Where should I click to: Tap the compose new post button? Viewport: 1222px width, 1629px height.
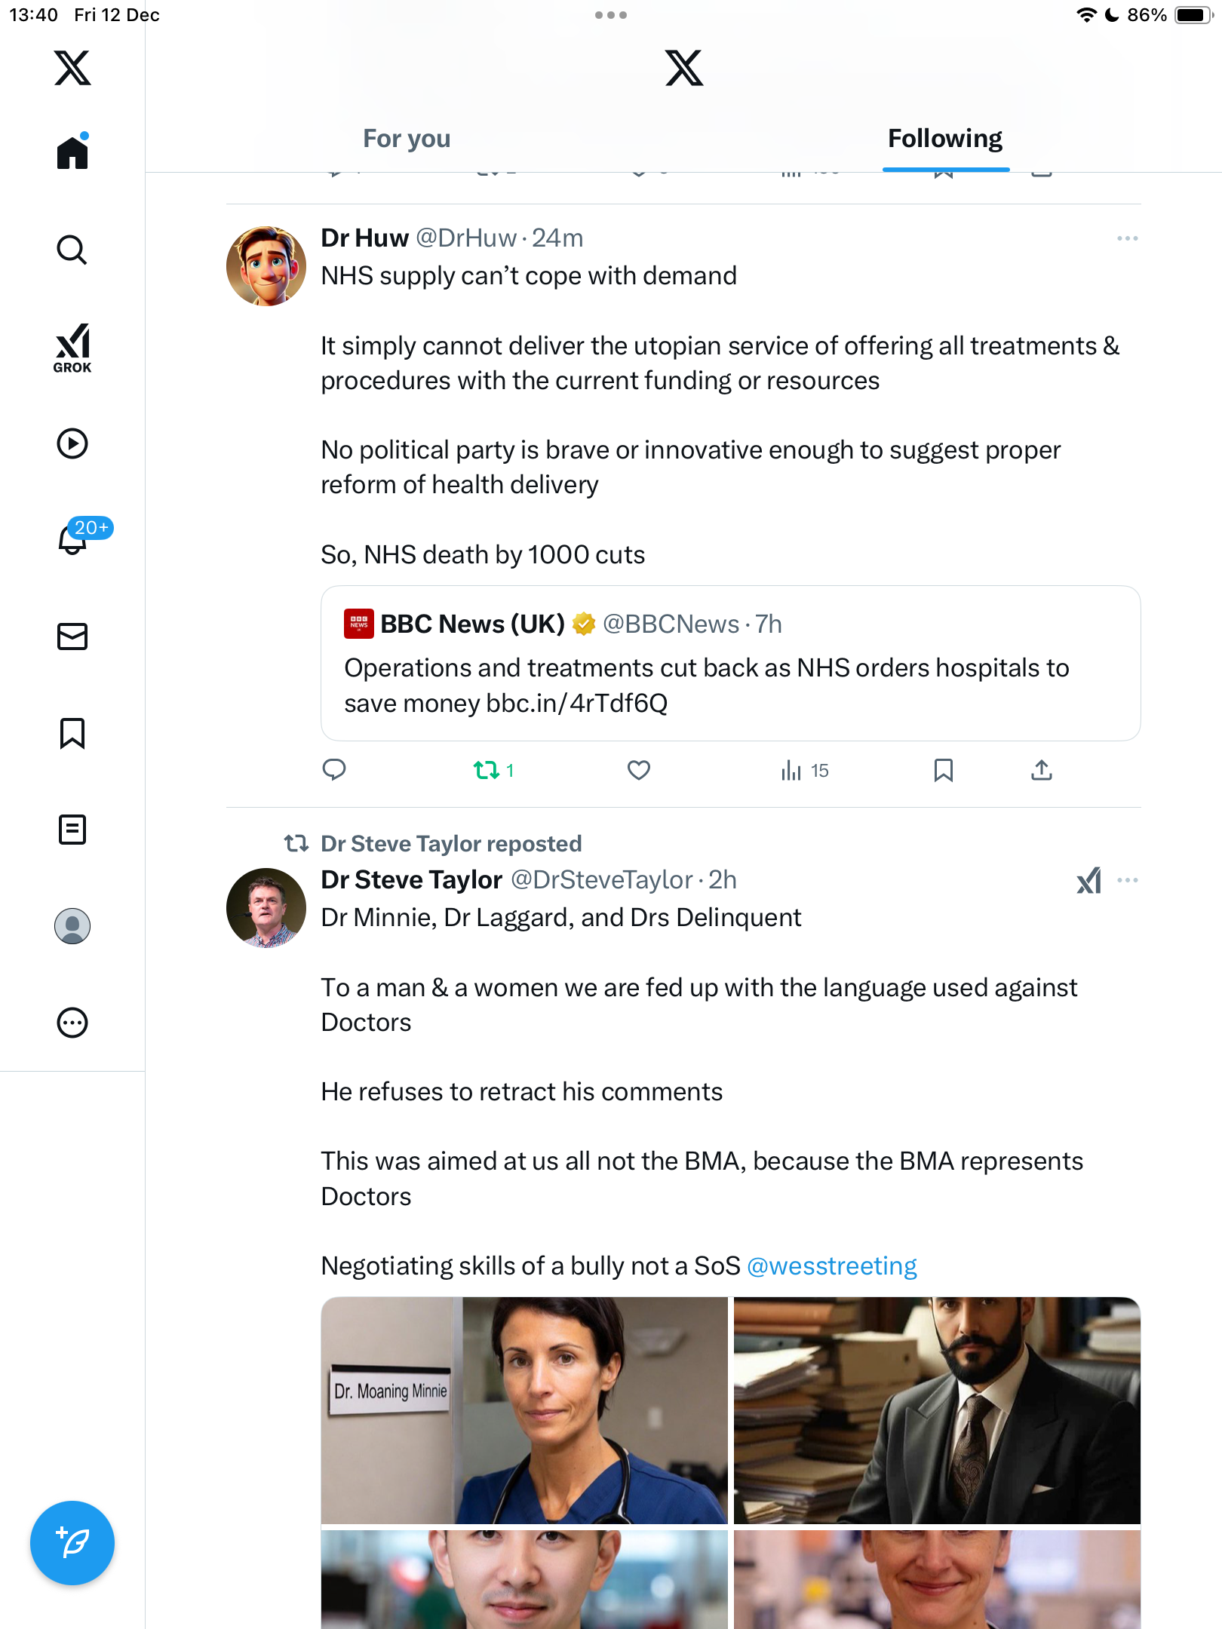72,1543
